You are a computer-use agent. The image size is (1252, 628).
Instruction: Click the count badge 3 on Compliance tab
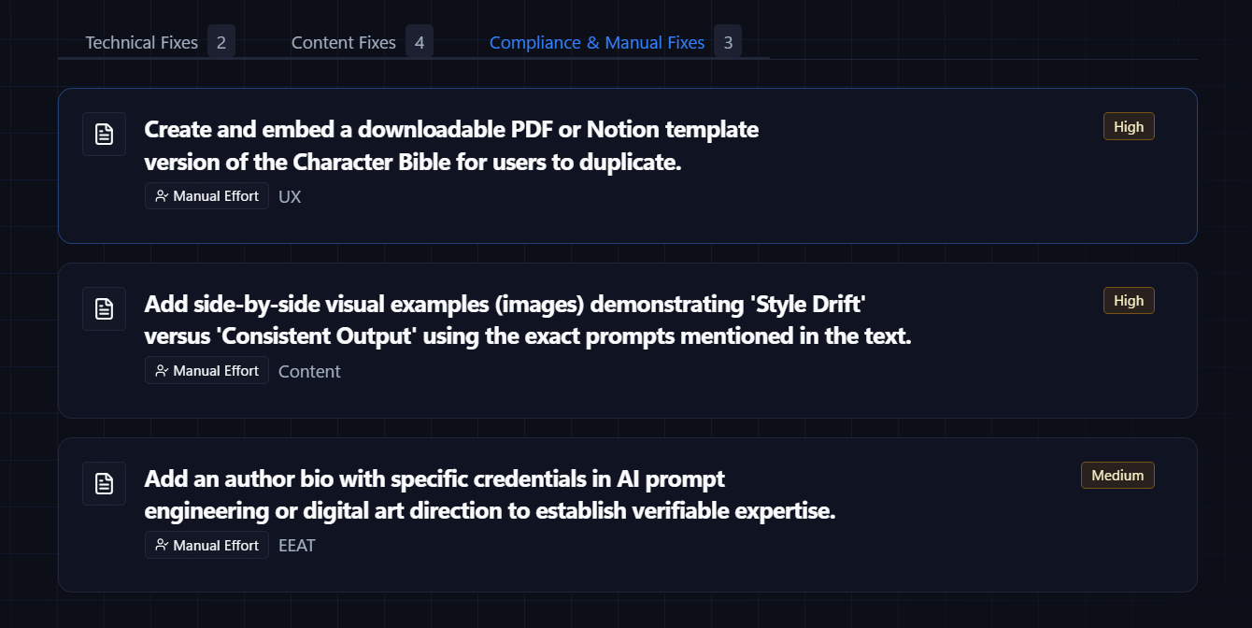pos(728,42)
